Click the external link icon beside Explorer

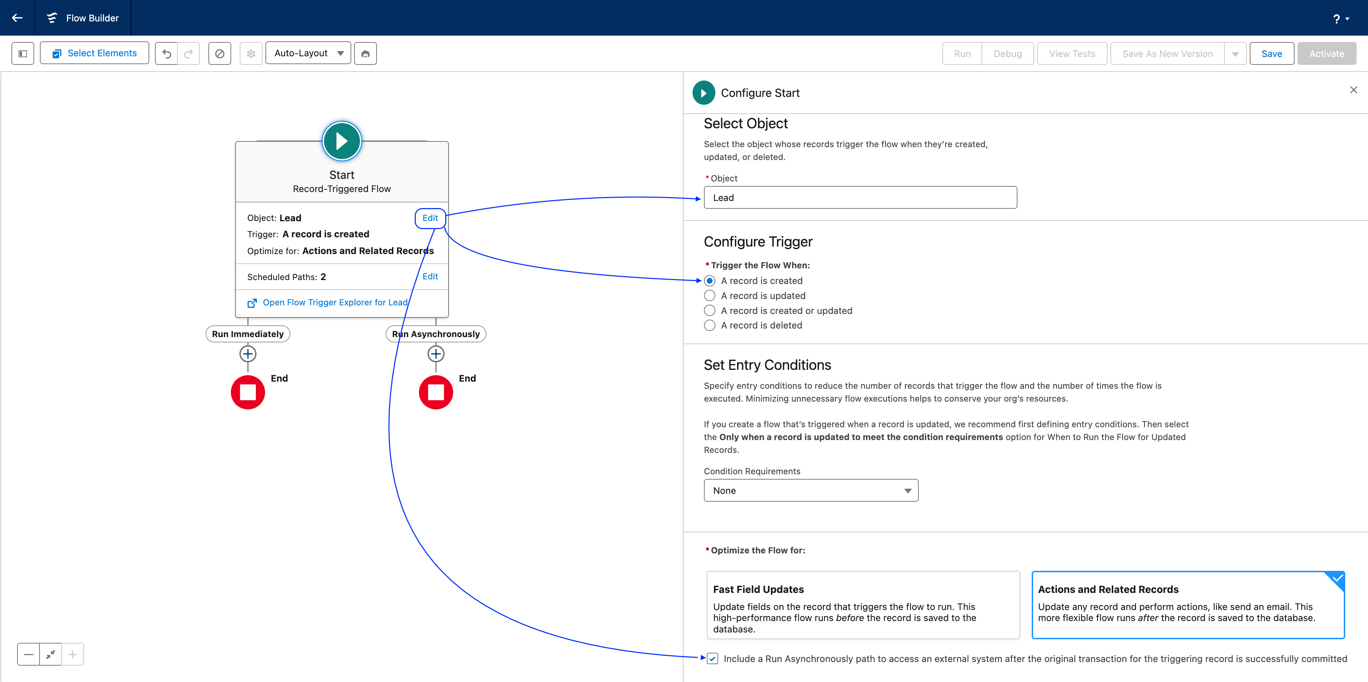252,303
